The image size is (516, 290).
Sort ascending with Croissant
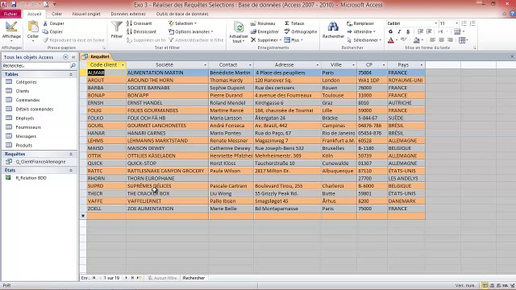pyautogui.click(x=139, y=23)
